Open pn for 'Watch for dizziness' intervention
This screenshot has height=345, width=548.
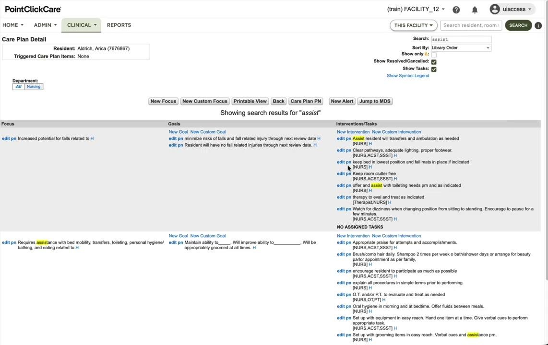(348, 209)
